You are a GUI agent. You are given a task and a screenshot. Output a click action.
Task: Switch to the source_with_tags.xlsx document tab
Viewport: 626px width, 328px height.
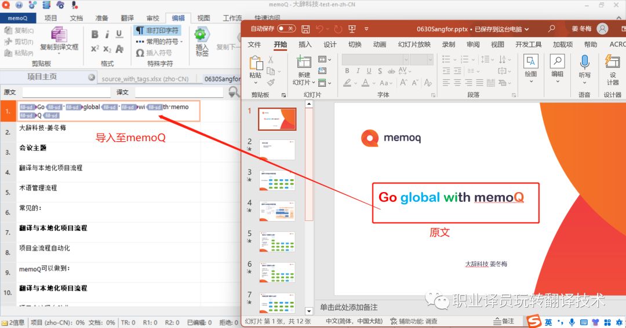tap(147, 79)
